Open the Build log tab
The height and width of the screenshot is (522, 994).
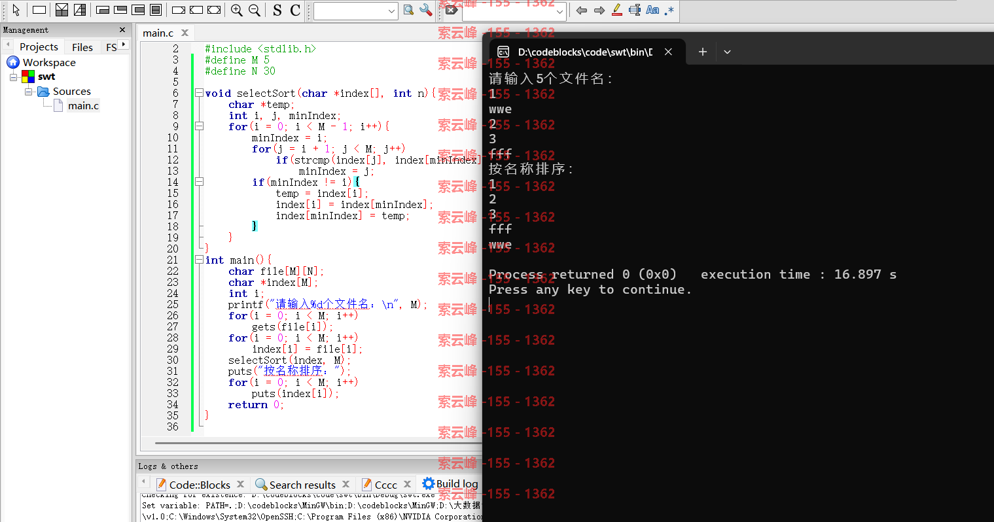[450, 484]
